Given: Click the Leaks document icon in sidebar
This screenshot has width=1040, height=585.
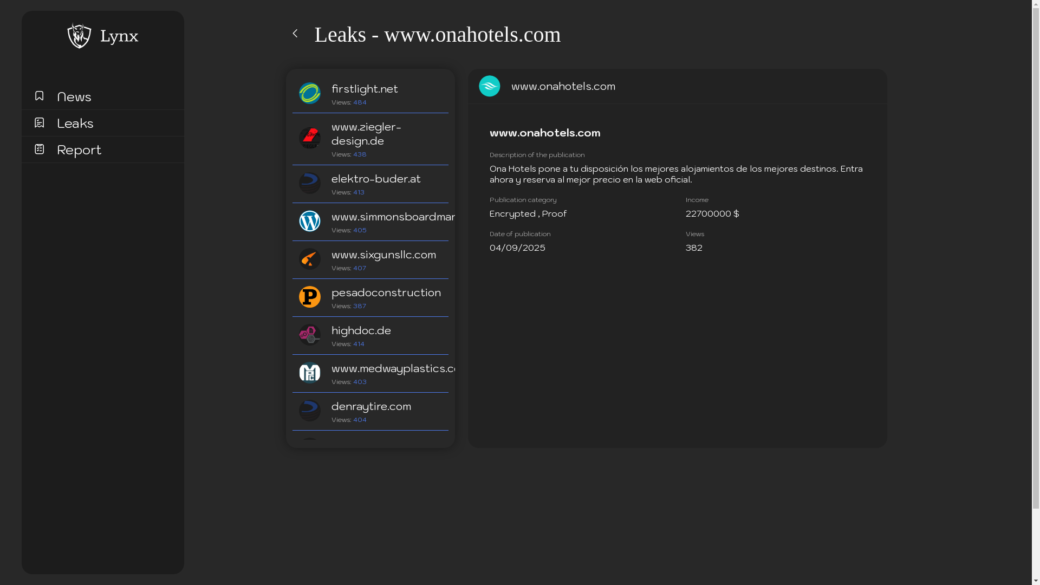Looking at the screenshot, I should pyautogui.click(x=39, y=123).
